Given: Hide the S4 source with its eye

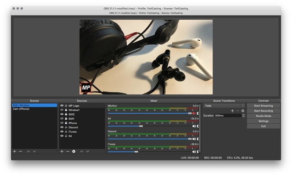Looking at the screenshot, I should tap(62, 136).
